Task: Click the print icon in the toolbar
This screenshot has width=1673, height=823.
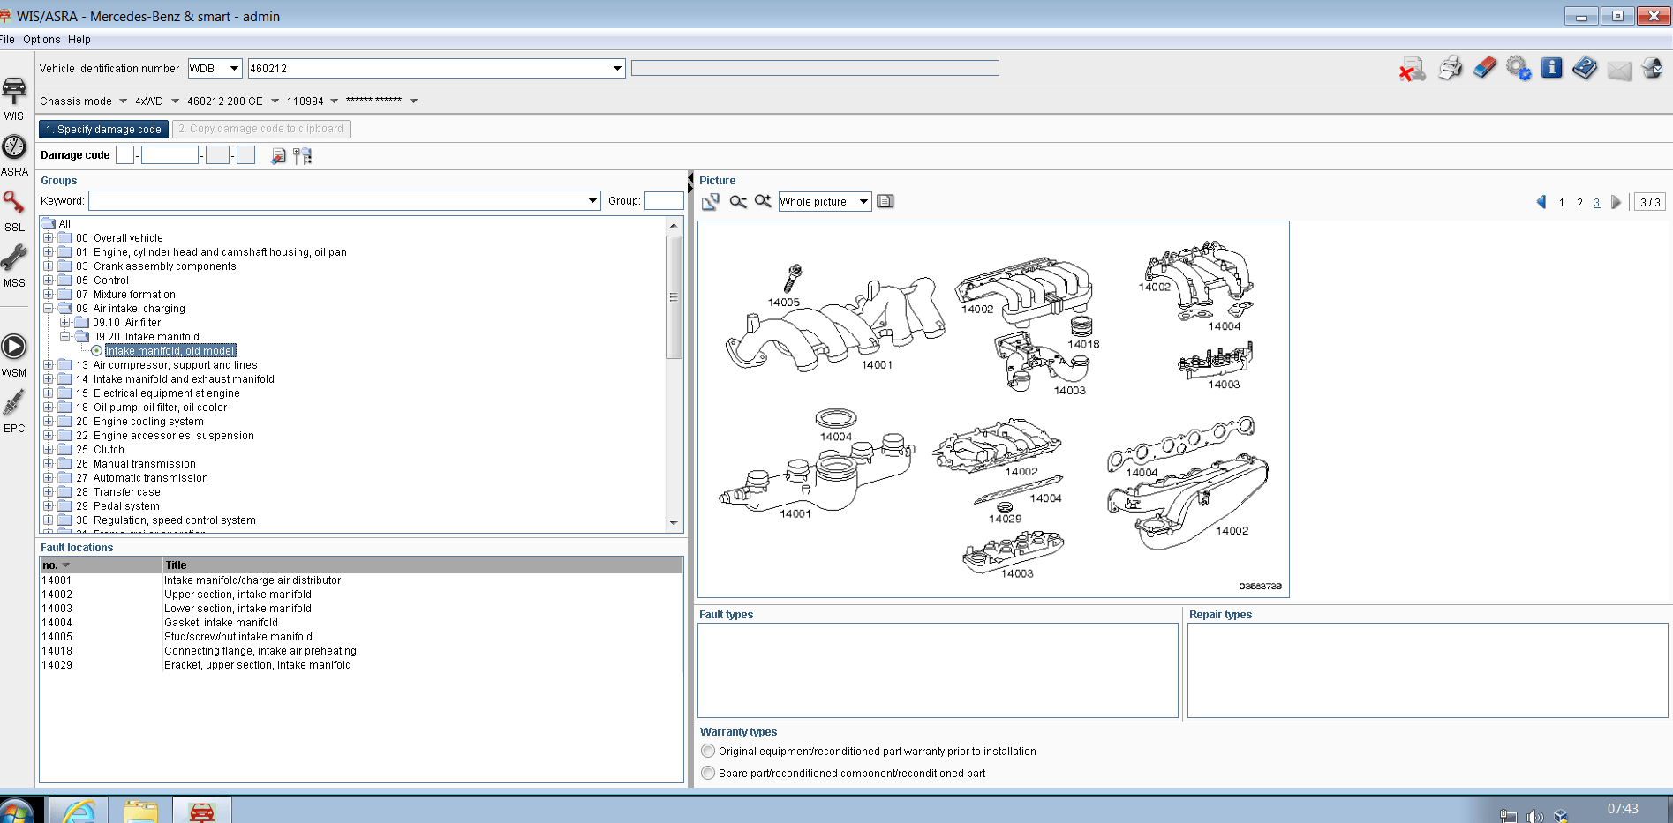Action: [1450, 68]
